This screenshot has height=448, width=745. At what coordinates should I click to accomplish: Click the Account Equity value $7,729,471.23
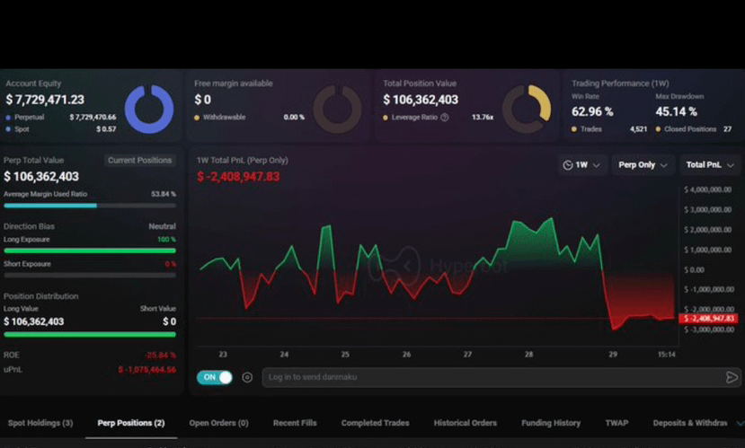click(x=45, y=100)
